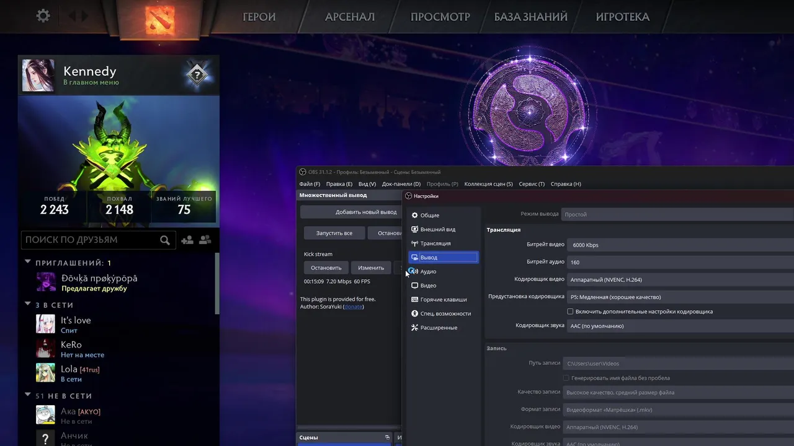Click the Битрейт аудио field
The height and width of the screenshot is (446, 794).
[x=680, y=262]
